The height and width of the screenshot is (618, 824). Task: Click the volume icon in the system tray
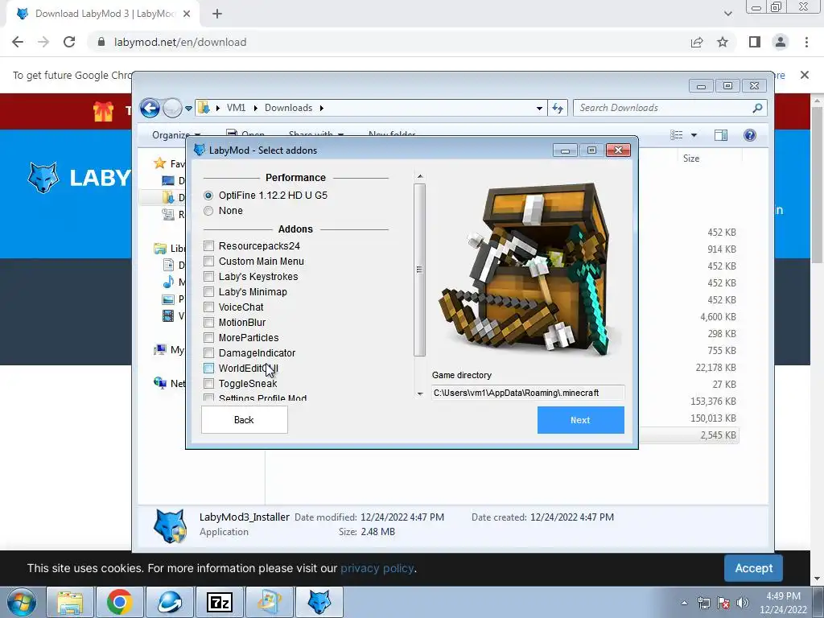point(743,602)
